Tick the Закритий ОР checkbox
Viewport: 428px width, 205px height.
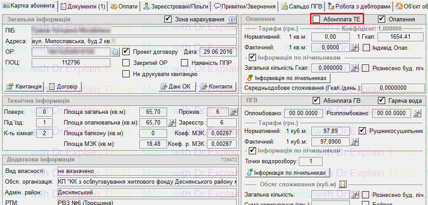[x=126, y=63]
